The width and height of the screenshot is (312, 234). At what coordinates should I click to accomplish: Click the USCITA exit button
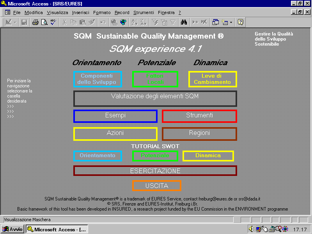click(157, 186)
